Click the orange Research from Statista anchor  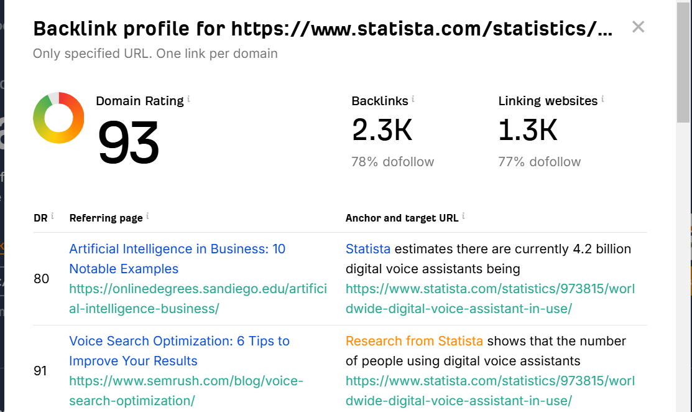pyautogui.click(x=414, y=341)
